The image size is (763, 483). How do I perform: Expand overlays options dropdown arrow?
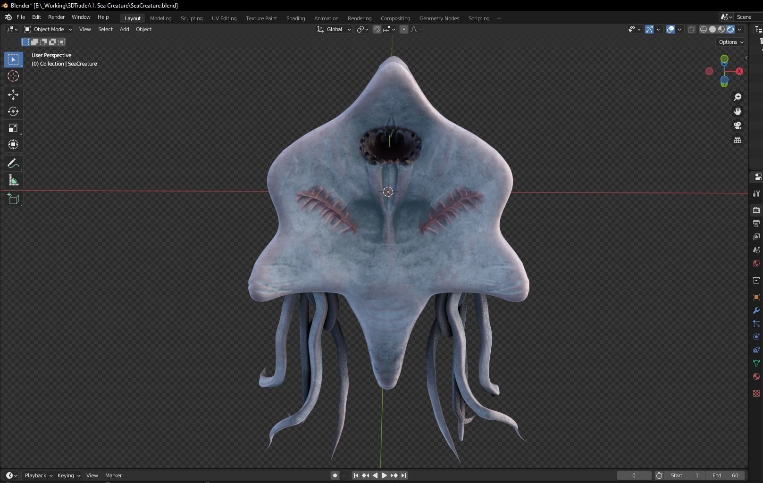679,29
